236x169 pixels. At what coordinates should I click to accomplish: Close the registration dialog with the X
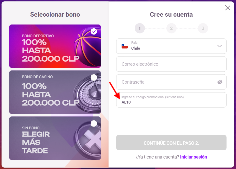pyautogui.click(x=228, y=8)
